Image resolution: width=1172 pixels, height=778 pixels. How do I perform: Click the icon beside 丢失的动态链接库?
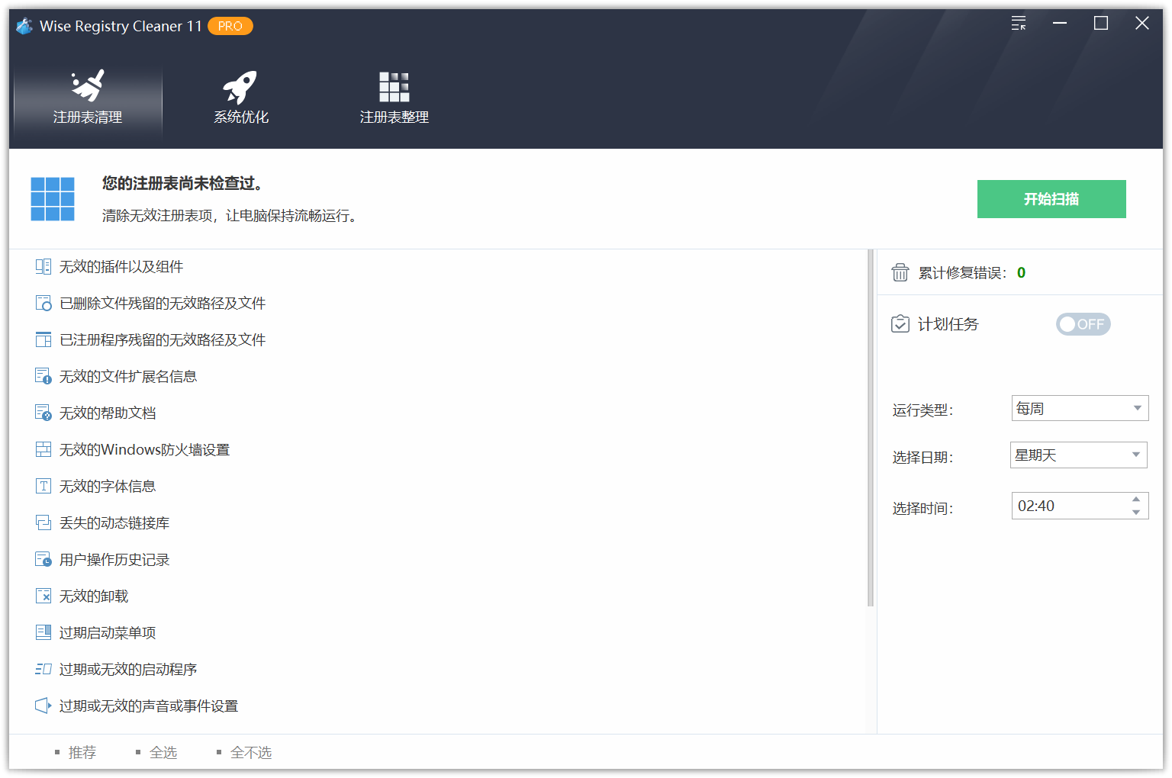(43, 523)
